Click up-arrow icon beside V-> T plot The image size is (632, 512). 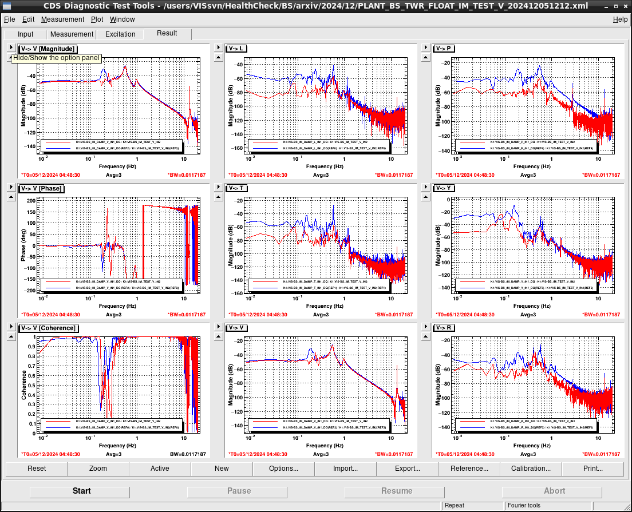219,197
